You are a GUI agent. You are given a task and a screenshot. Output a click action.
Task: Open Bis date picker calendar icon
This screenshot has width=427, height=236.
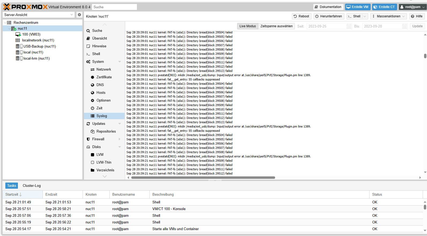tap(405, 26)
